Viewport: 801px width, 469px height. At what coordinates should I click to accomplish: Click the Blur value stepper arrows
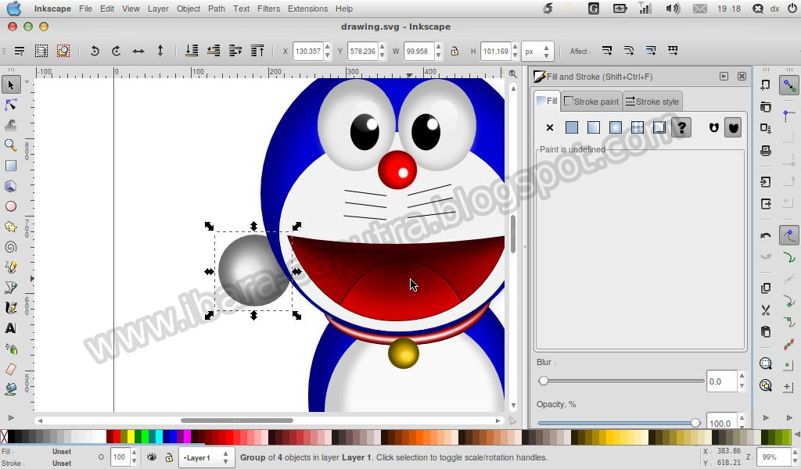tap(742, 381)
